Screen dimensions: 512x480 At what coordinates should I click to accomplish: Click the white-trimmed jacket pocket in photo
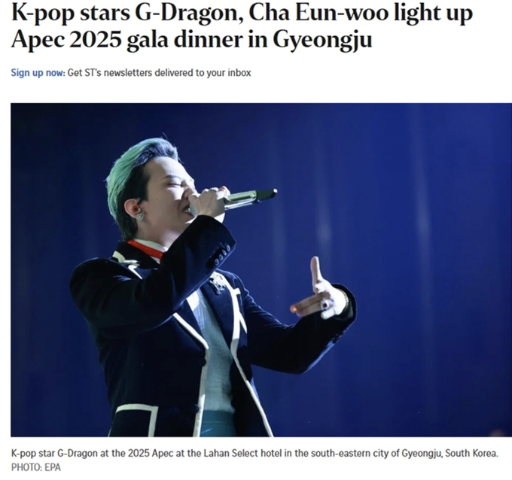[134, 421]
